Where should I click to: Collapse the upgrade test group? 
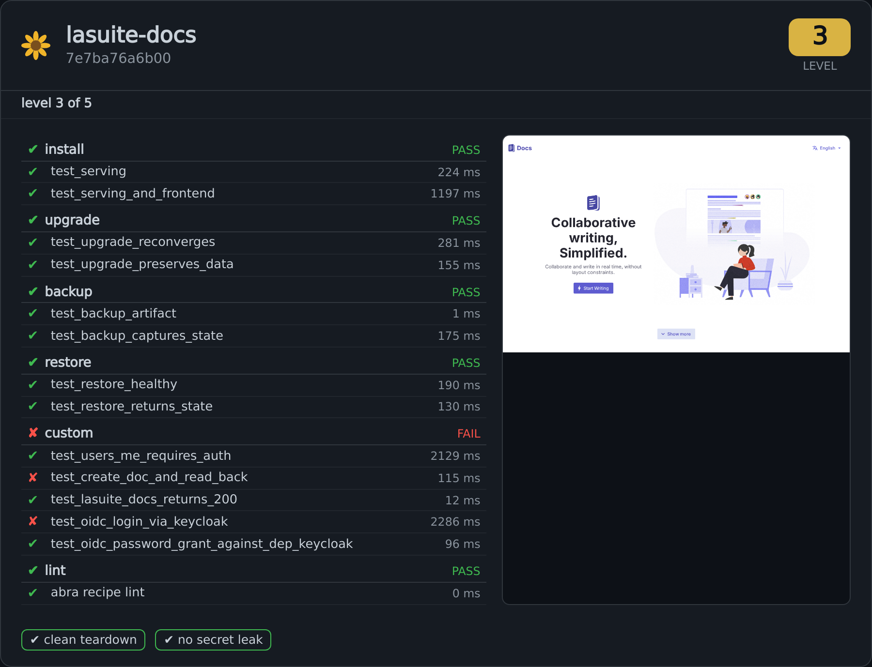tap(254, 220)
